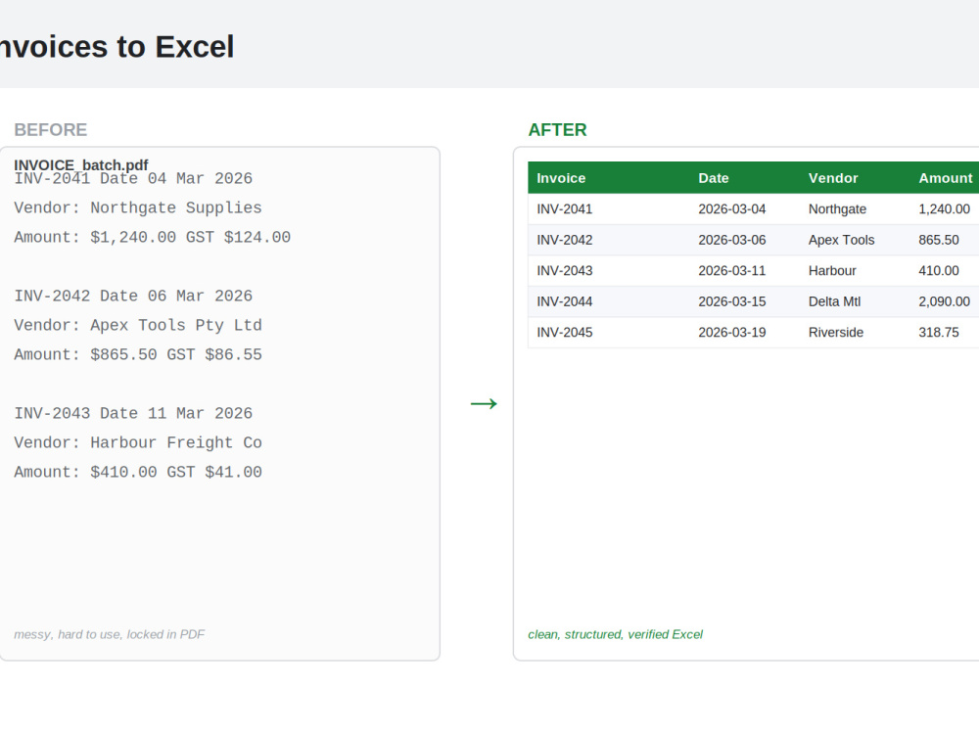Click the 2026-03-06 date cell
The width and height of the screenshot is (979, 734).
tap(745, 240)
